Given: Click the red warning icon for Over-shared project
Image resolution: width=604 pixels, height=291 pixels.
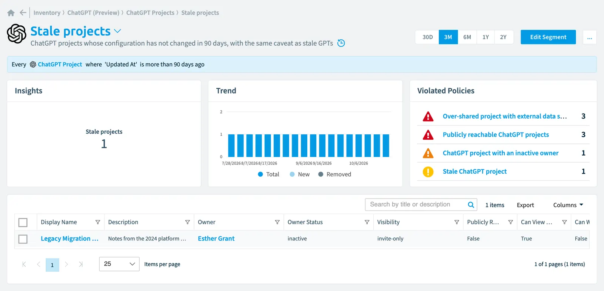Looking at the screenshot, I should [428, 116].
